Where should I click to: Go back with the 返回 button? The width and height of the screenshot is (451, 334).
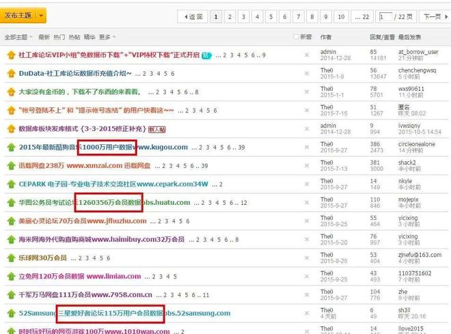pyautogui.click(x=193, y=16)
